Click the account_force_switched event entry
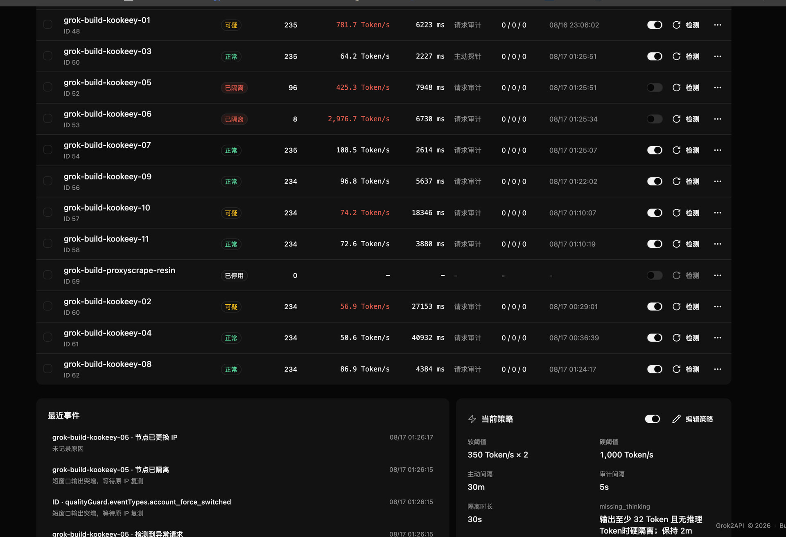786x537 pixels. (x=242, y=508)
